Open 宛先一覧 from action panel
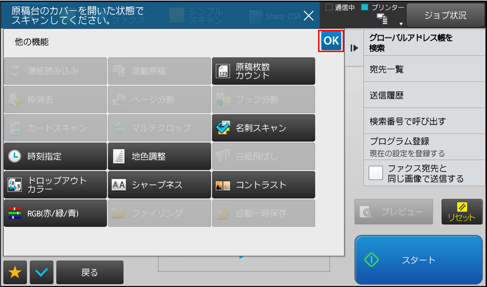 [x=424, y=69]
